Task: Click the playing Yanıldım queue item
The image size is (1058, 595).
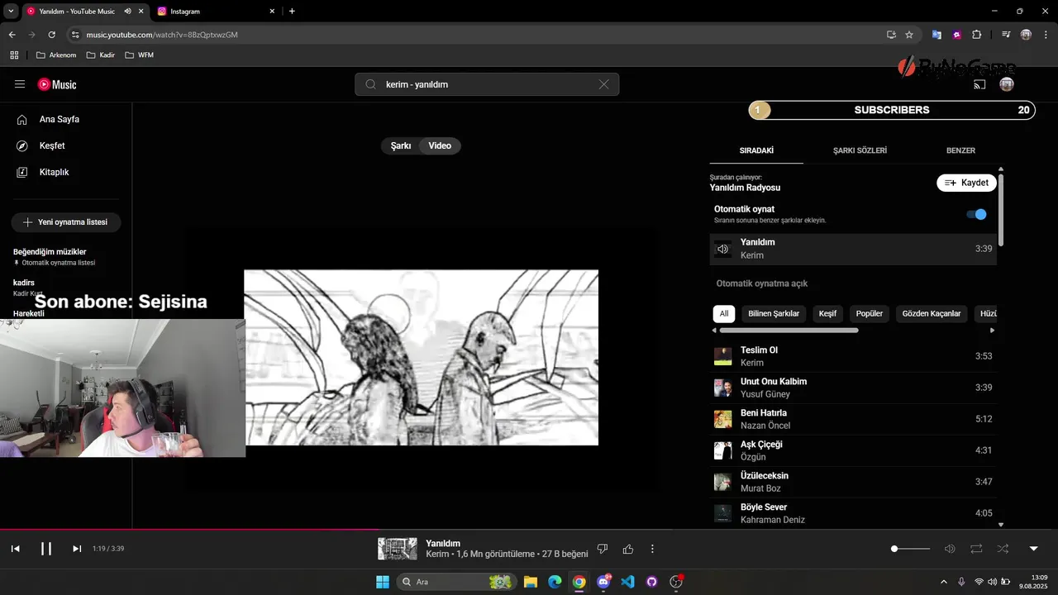Action: (853, 249)
